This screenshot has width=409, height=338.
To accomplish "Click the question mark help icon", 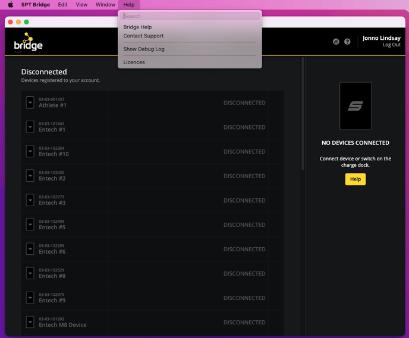I will (x=347, y=42).
